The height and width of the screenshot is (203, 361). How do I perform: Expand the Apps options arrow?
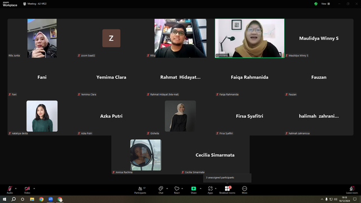point(215,188)
